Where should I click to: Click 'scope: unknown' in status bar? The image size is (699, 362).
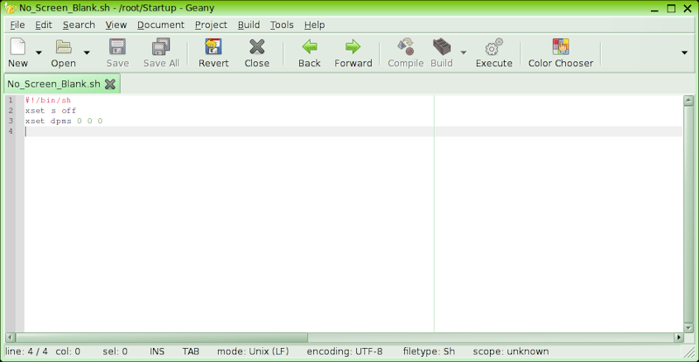tap(511, 352)
